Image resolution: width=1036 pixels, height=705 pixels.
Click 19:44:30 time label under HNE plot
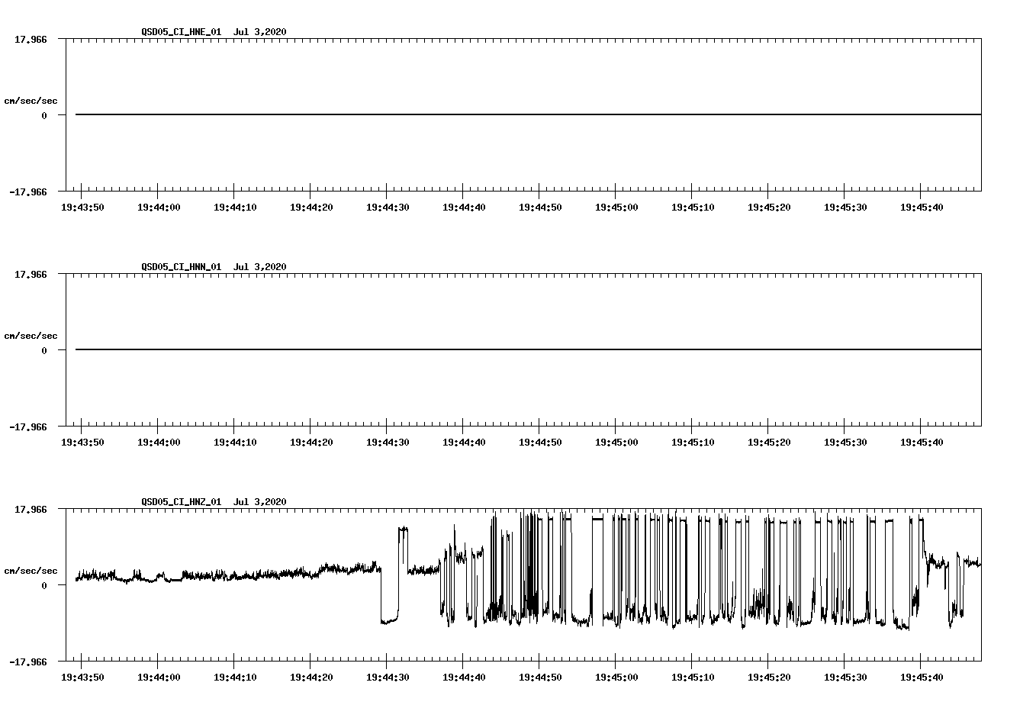click(388, 208)
